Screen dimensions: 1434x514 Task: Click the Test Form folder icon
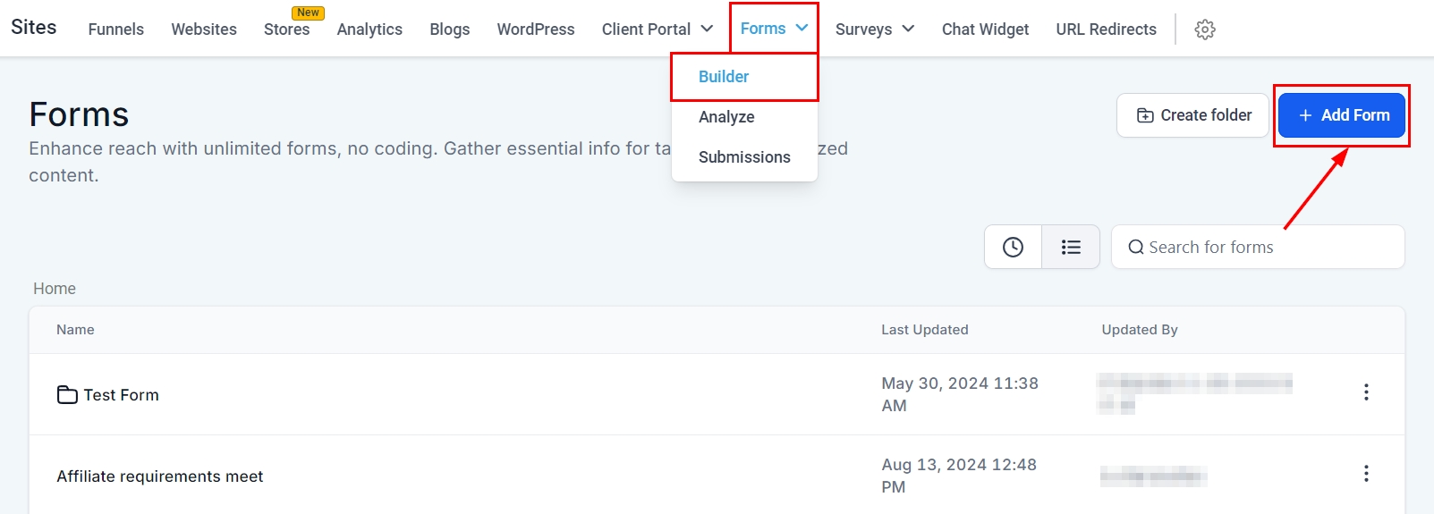click(67, 395)
